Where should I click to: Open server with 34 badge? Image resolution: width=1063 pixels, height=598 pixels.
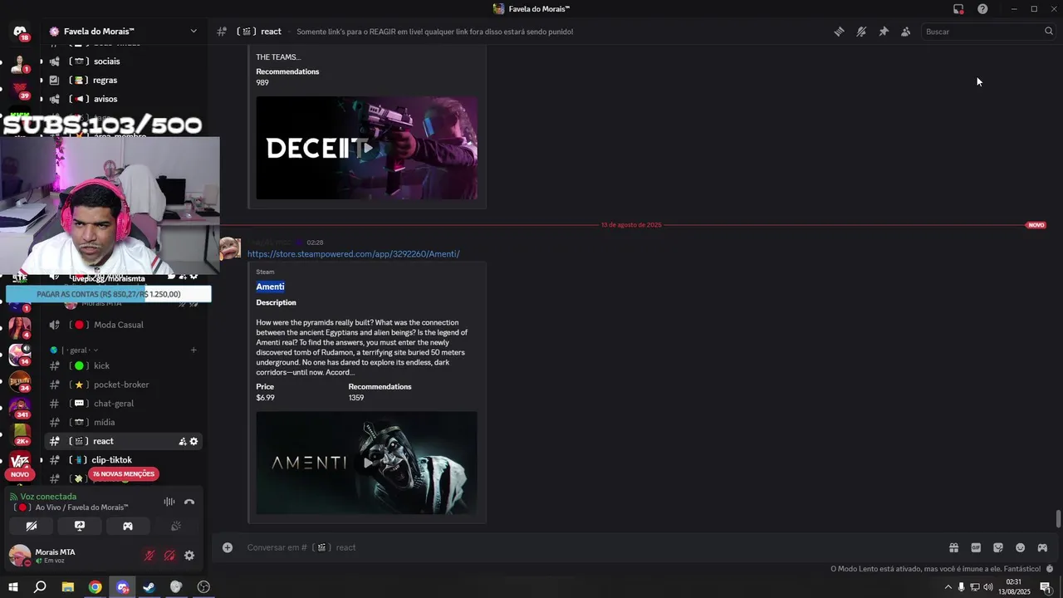(x=20, y=381)
